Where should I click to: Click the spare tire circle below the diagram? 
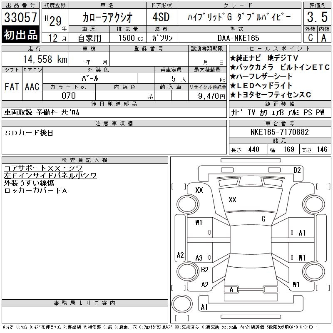(x=182, y=304)
